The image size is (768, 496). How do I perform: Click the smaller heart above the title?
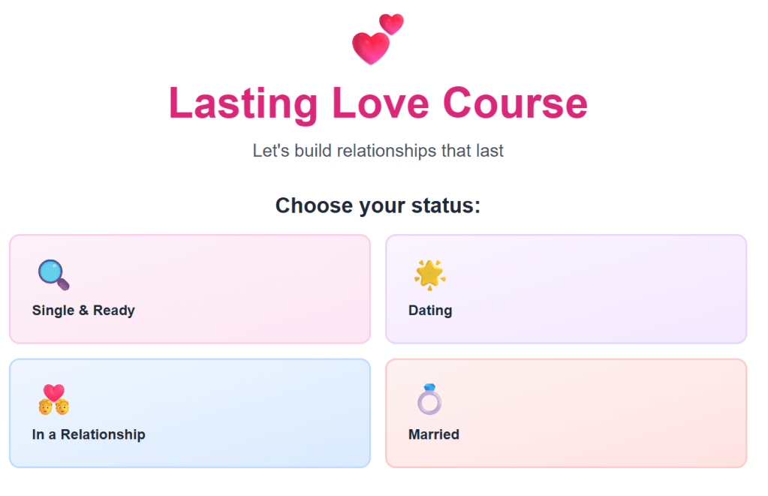392,24
